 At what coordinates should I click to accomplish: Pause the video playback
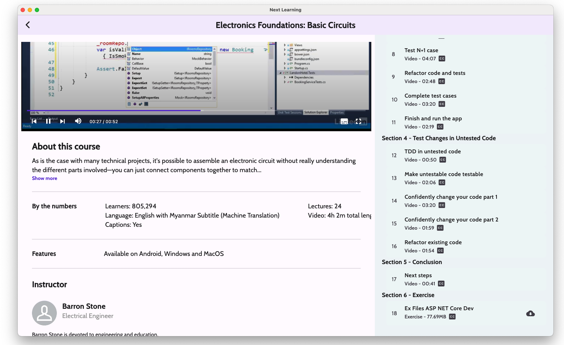click(48, 121)
